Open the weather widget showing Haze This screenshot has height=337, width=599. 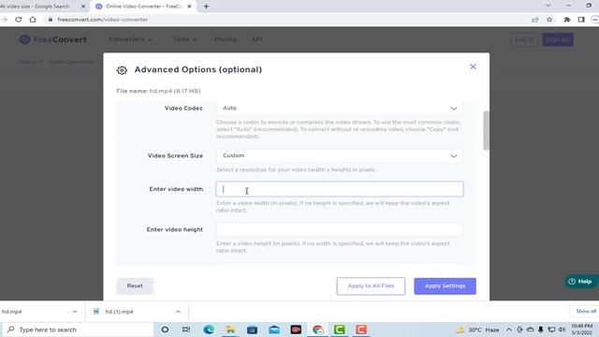point(477,330)
